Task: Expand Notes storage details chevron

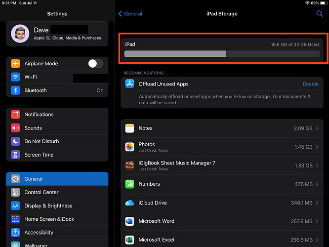Action: (317, 128)
